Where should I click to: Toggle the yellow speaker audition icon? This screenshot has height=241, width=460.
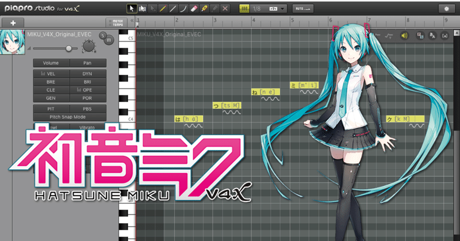404,36
